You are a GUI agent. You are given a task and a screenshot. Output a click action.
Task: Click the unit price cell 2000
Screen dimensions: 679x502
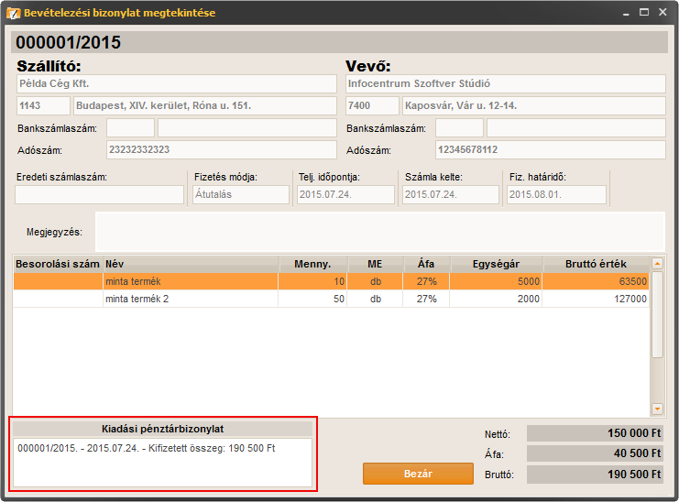[x=496, y=299]
